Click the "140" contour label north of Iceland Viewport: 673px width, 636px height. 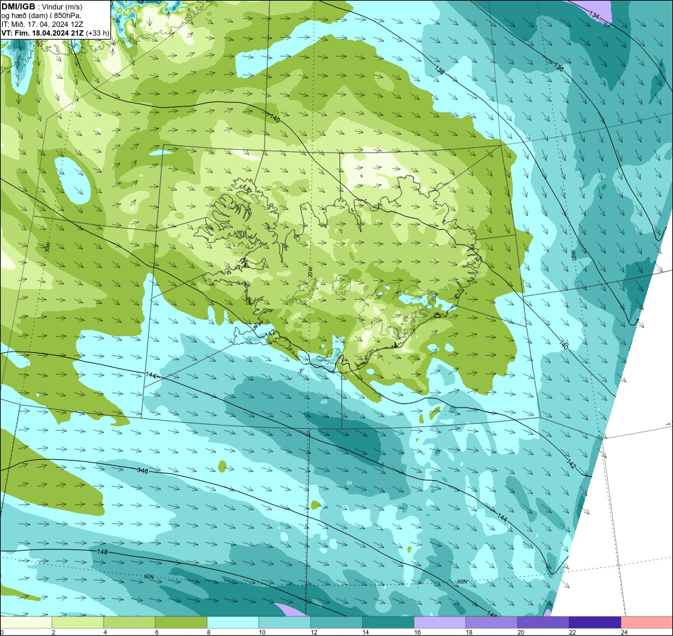point(275,118)
